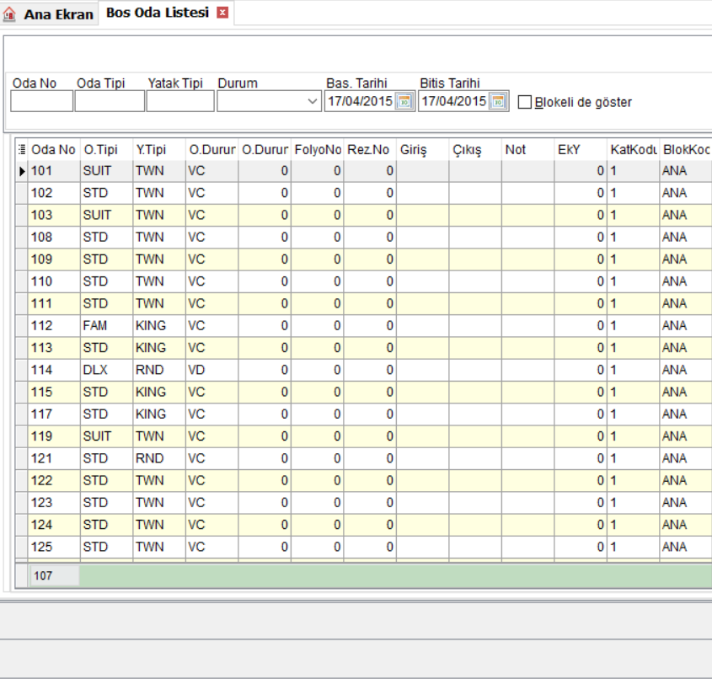Select room 123 cell

coord(54,503)
